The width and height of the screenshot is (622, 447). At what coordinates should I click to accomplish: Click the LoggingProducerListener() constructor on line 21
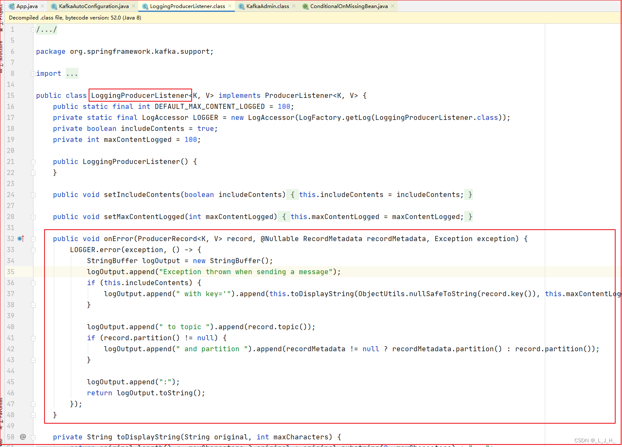136,162
